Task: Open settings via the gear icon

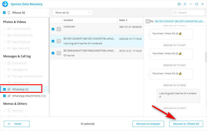Action: 179,4
